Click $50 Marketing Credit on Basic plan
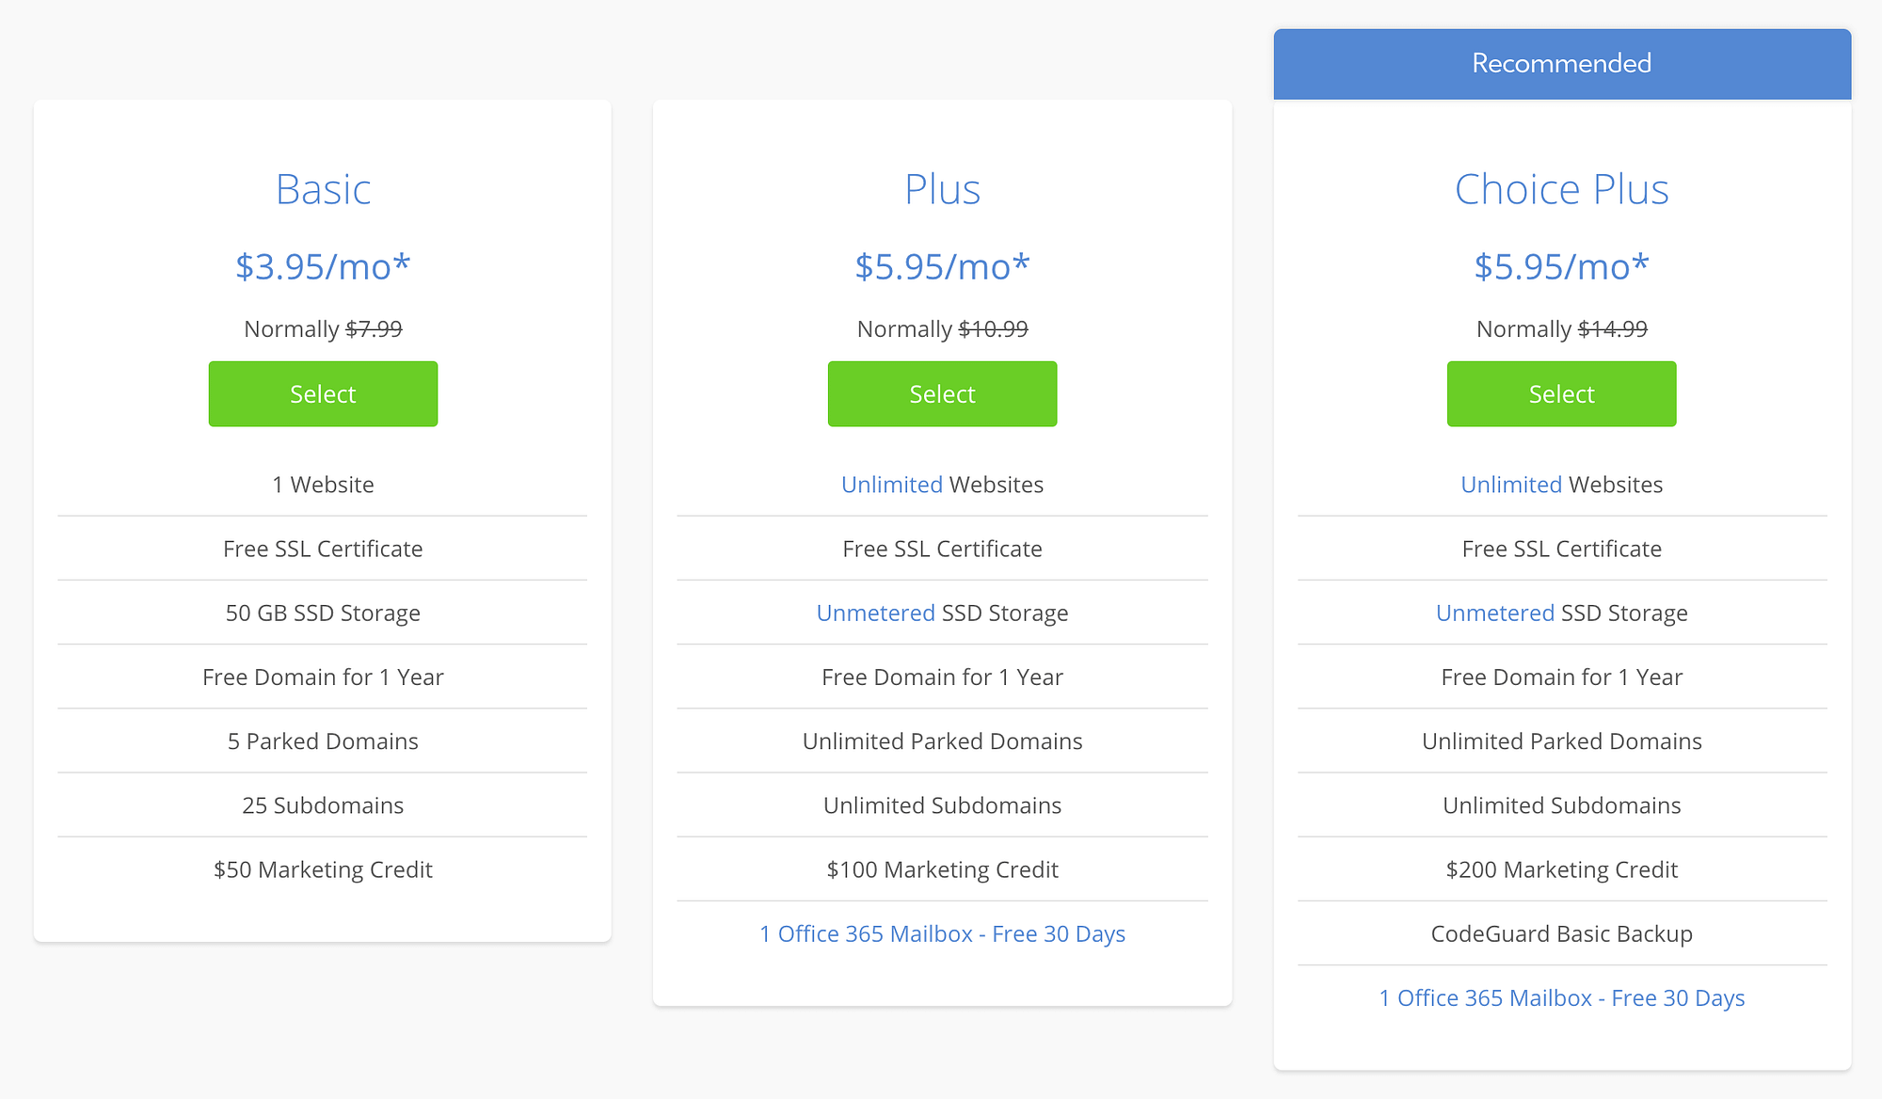1882x1099 pixels. [323, 868]
